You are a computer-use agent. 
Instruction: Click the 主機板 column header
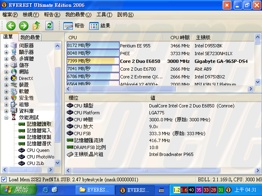(203, 37)
